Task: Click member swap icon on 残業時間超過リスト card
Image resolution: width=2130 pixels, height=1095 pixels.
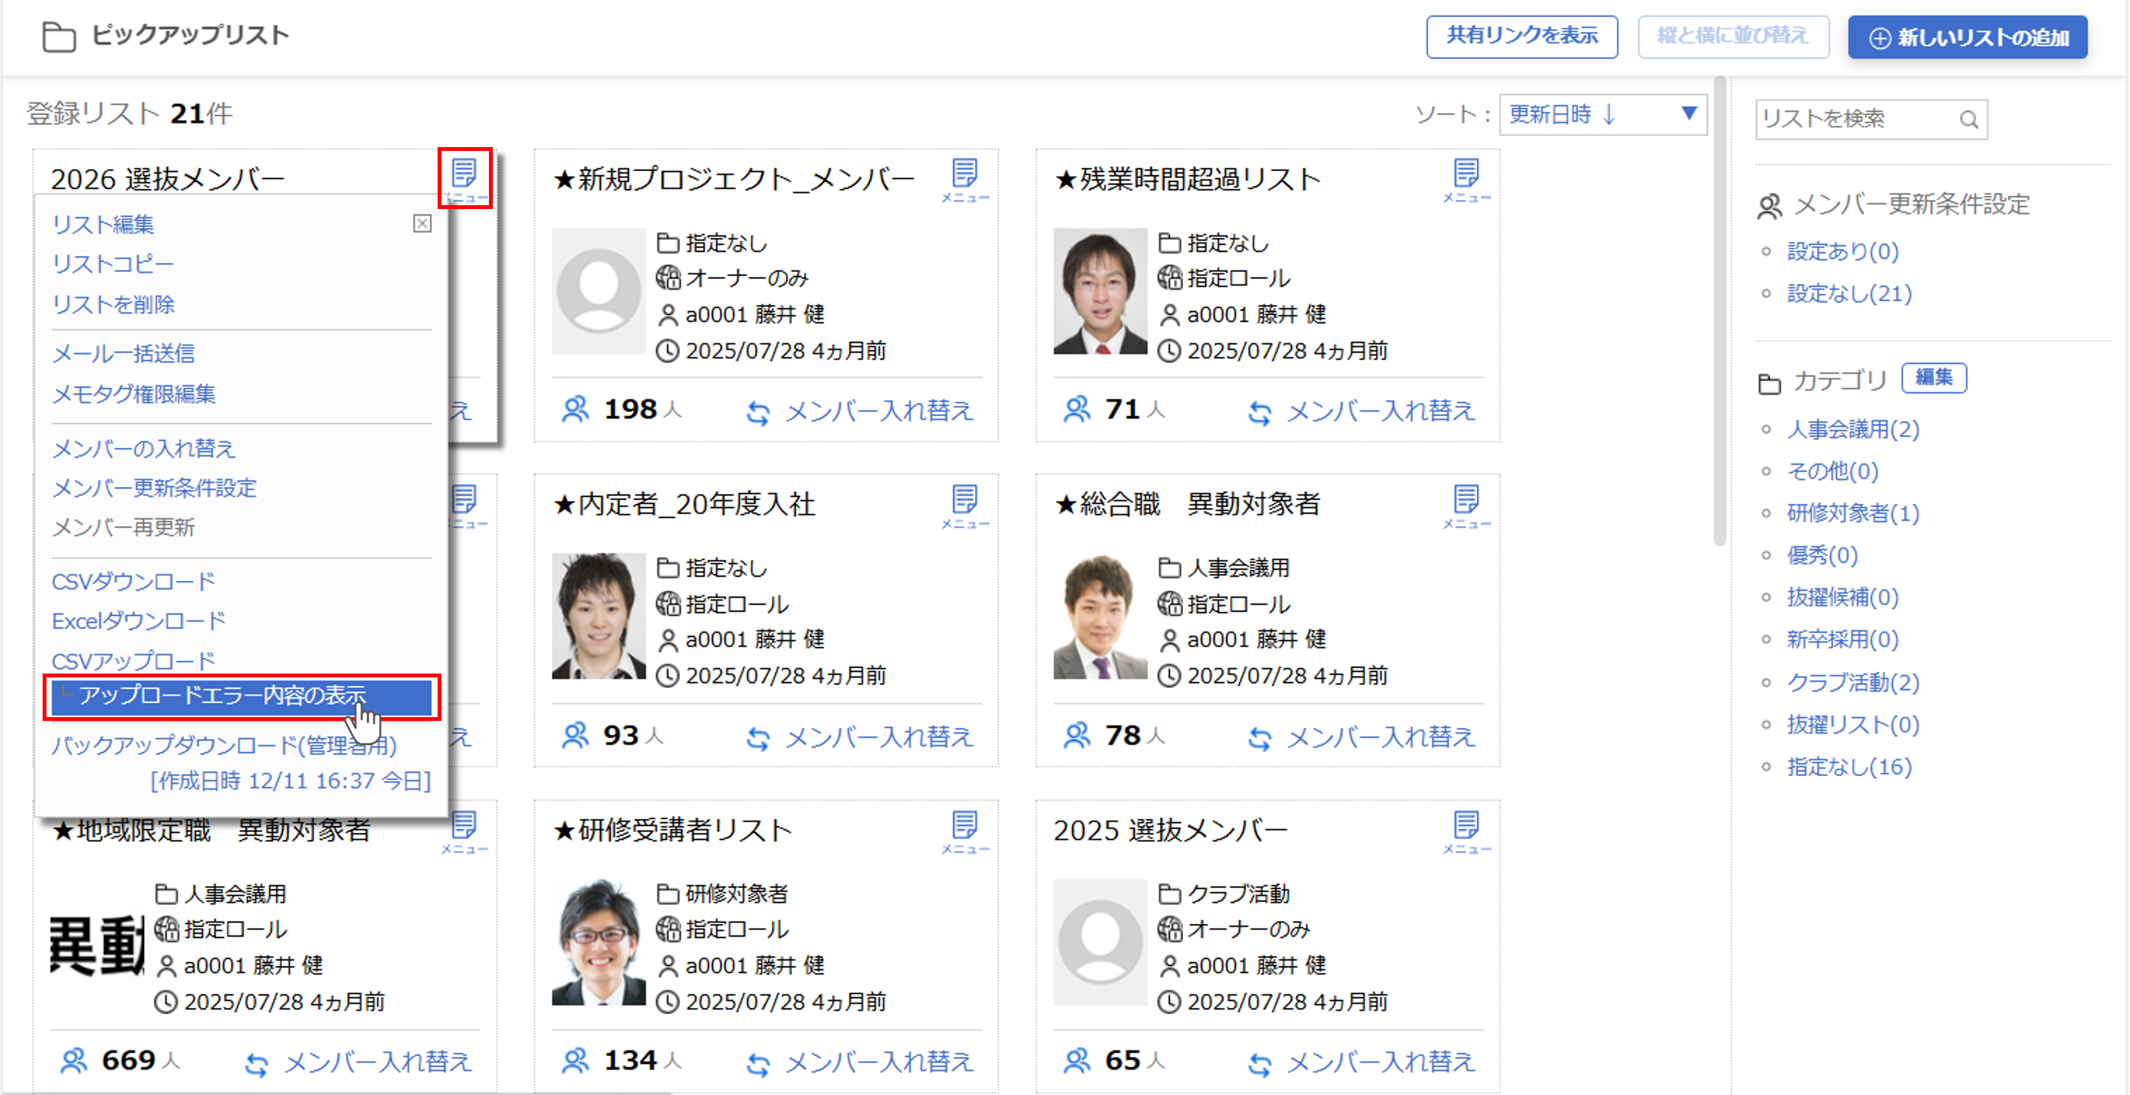Action: pyautogui.click(x=1259, y=412)
